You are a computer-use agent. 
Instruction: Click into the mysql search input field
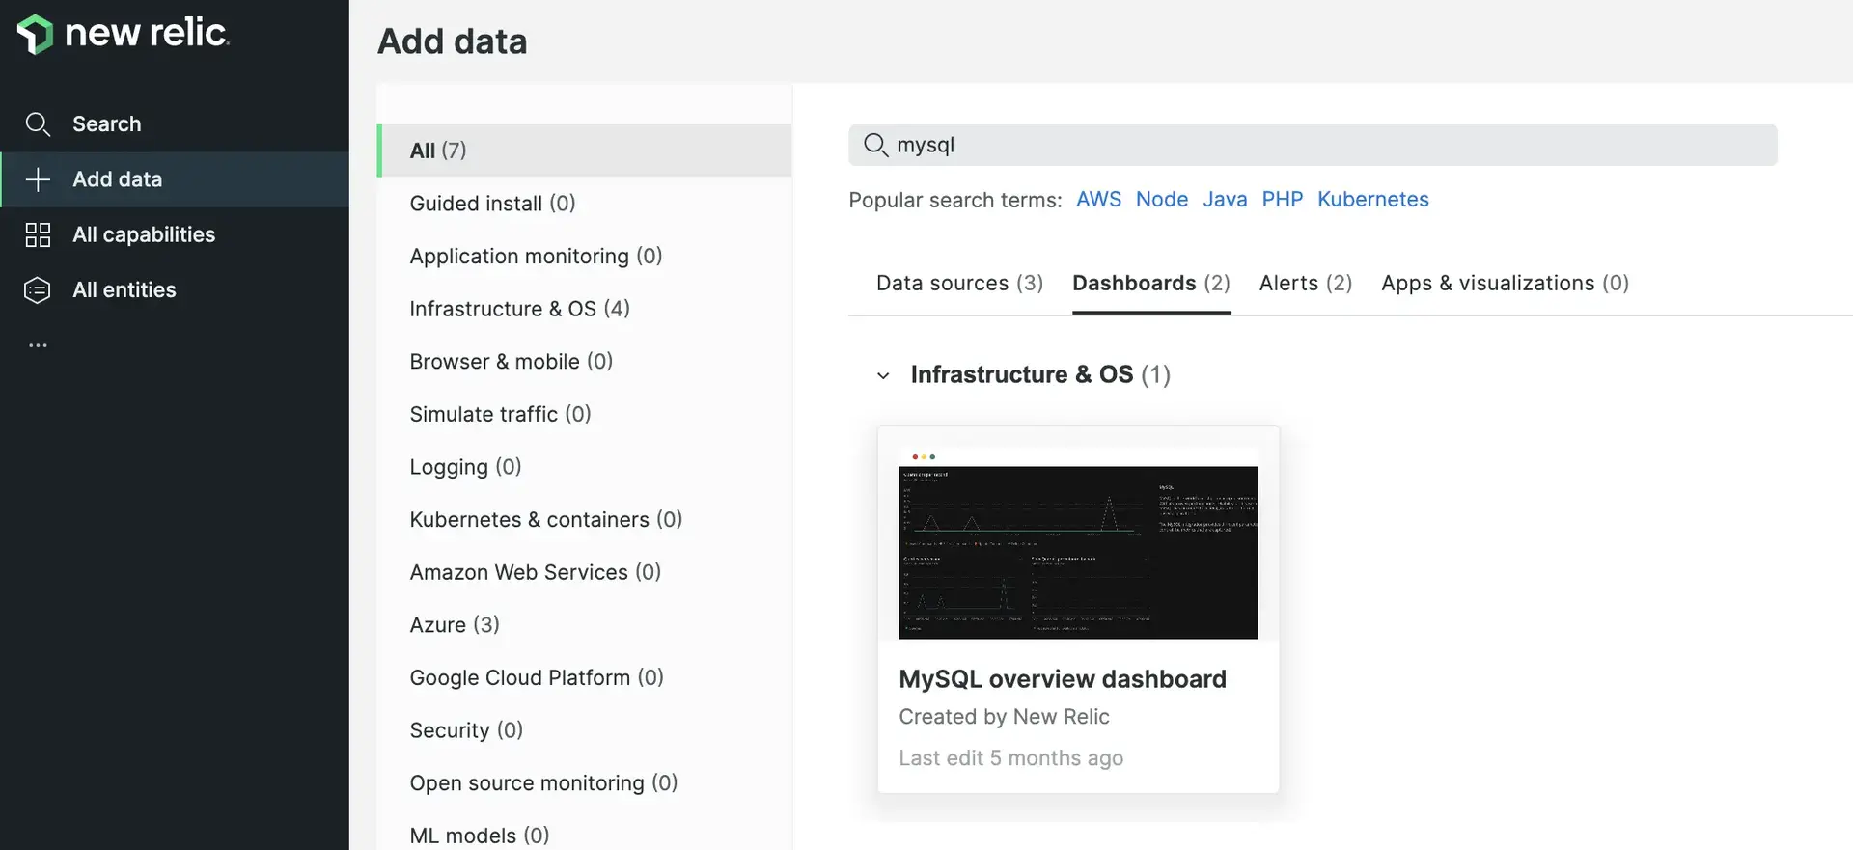pyautogui.click(x=1313, y=145)
